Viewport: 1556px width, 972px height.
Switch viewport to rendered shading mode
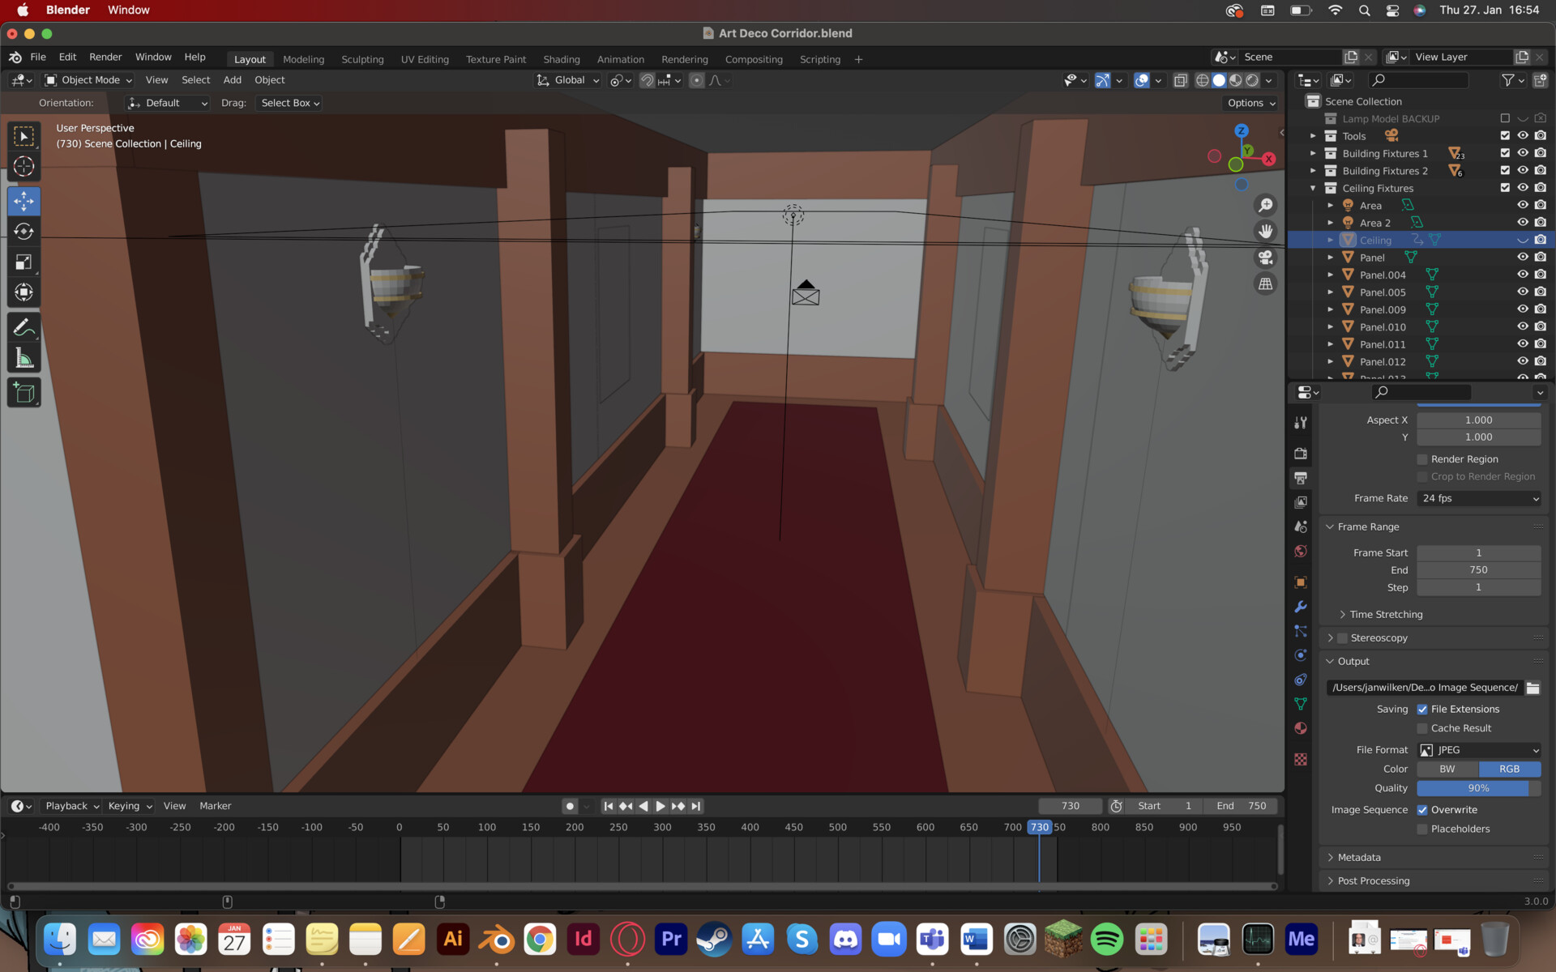(1252, 80)
